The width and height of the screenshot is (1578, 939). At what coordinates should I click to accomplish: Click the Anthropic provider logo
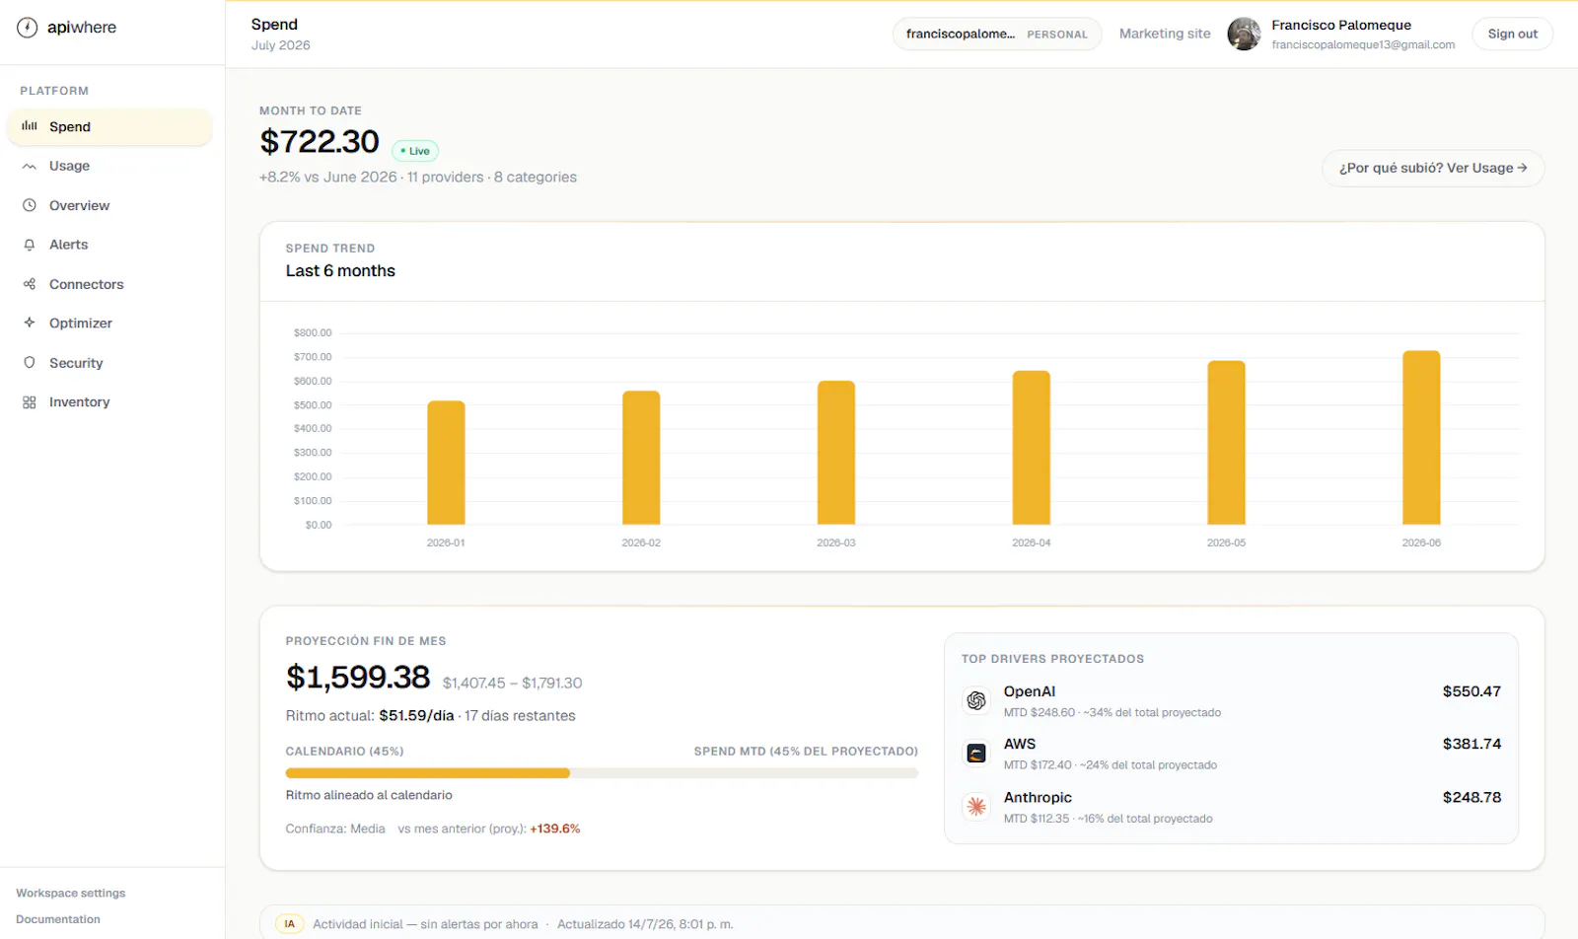pos(976,807)
